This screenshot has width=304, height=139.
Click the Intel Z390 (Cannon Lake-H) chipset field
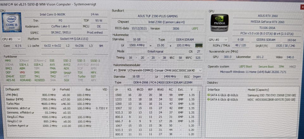[x=166, y=22]
